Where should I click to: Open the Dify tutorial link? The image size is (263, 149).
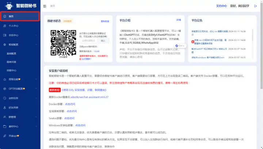84,90
